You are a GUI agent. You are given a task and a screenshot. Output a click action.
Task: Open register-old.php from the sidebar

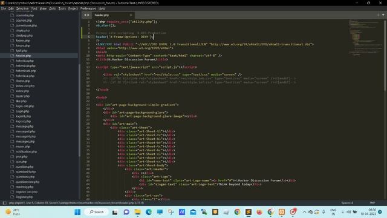click(x=27, y=192)
